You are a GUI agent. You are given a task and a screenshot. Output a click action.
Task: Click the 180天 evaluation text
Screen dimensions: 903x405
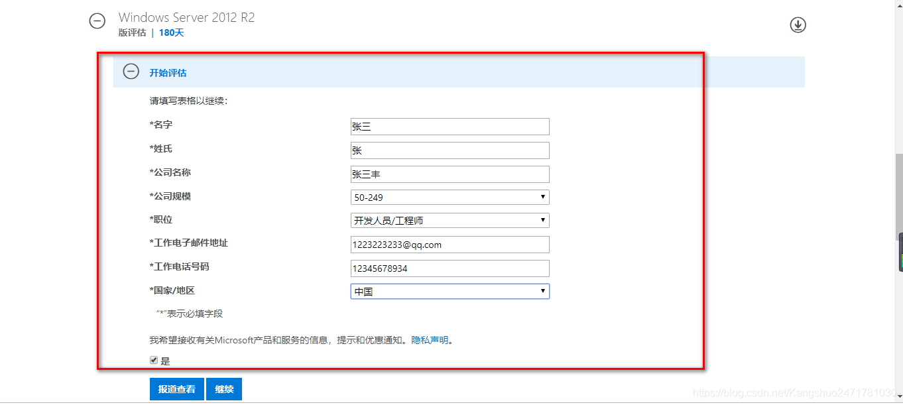coord(171,32)
